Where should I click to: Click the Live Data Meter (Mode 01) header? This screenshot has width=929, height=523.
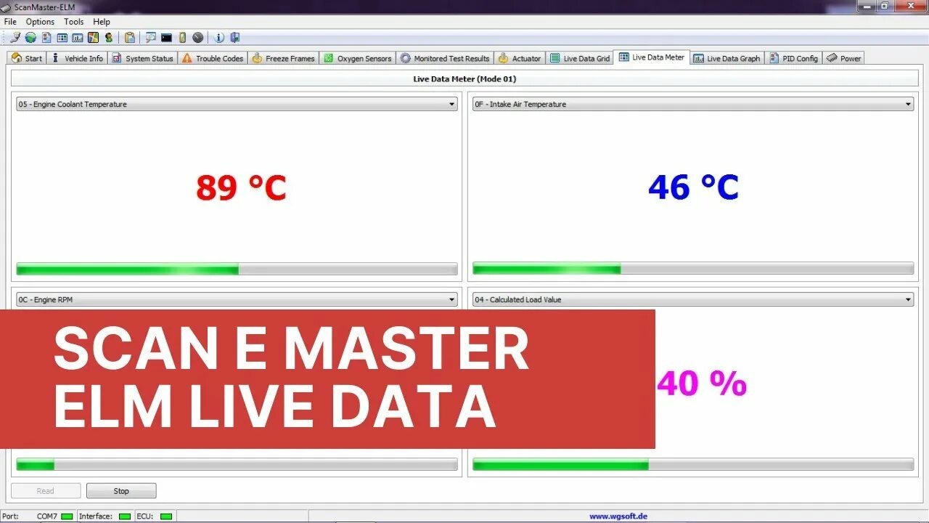464,79
